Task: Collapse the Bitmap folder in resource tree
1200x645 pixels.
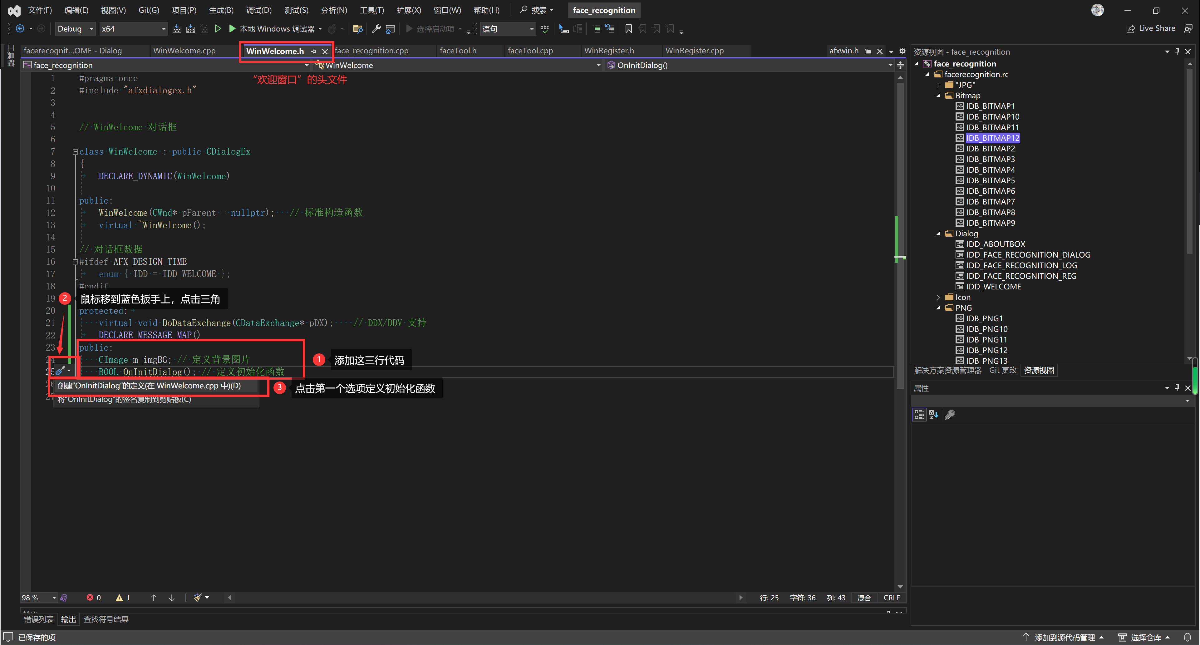Action: pyautogui.click(x=938, y=96)
